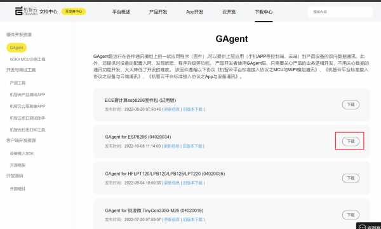
Task: Open the 平台概述 navigation tab
Action: point(121,11)
